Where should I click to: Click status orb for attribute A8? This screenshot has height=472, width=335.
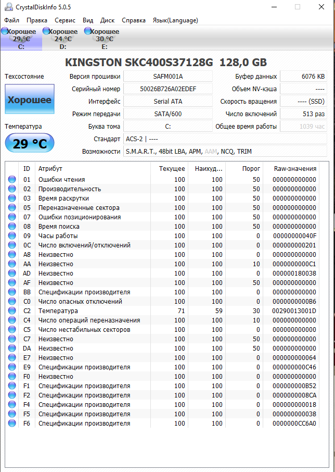coord(12,255)
